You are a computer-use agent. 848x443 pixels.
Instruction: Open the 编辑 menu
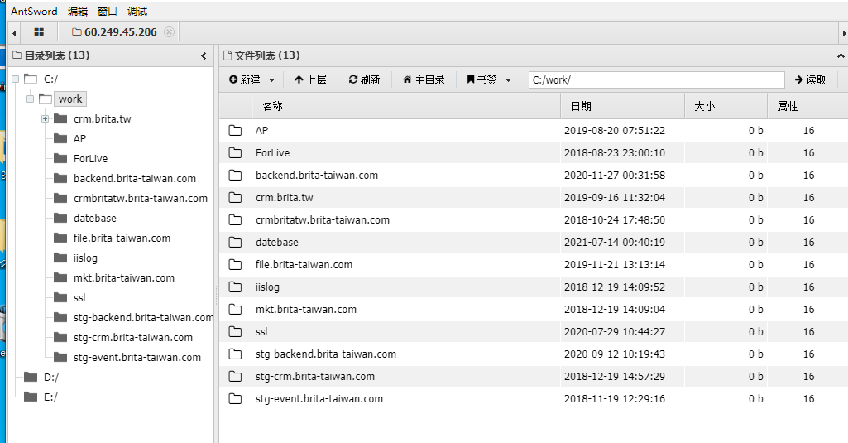[78, 11]
